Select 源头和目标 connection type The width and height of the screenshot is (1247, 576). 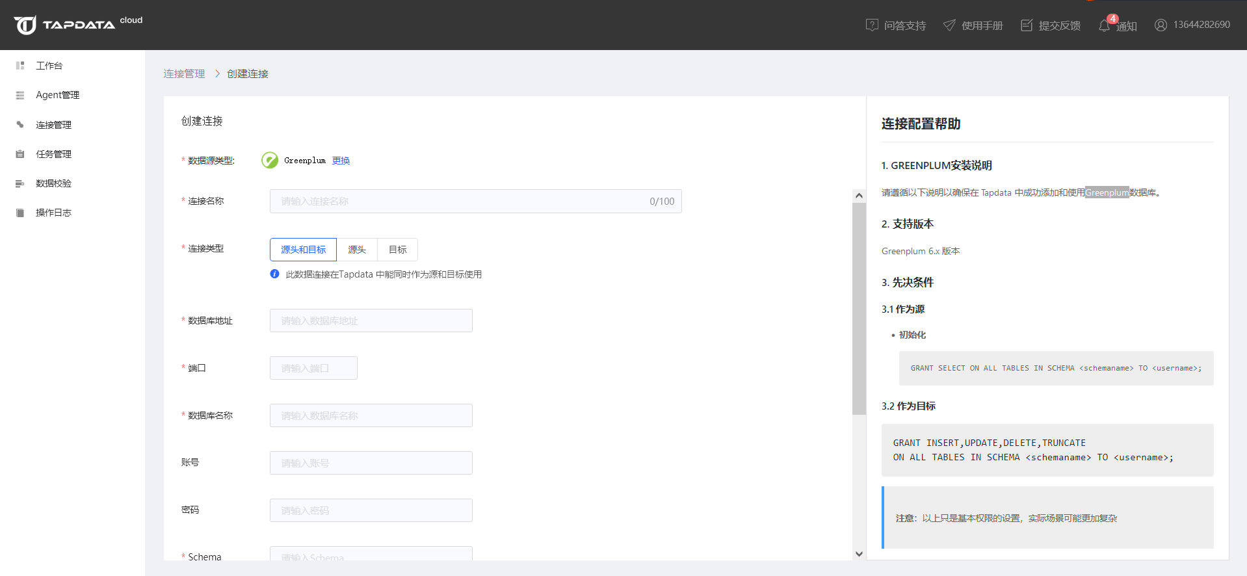click(303, 250)
